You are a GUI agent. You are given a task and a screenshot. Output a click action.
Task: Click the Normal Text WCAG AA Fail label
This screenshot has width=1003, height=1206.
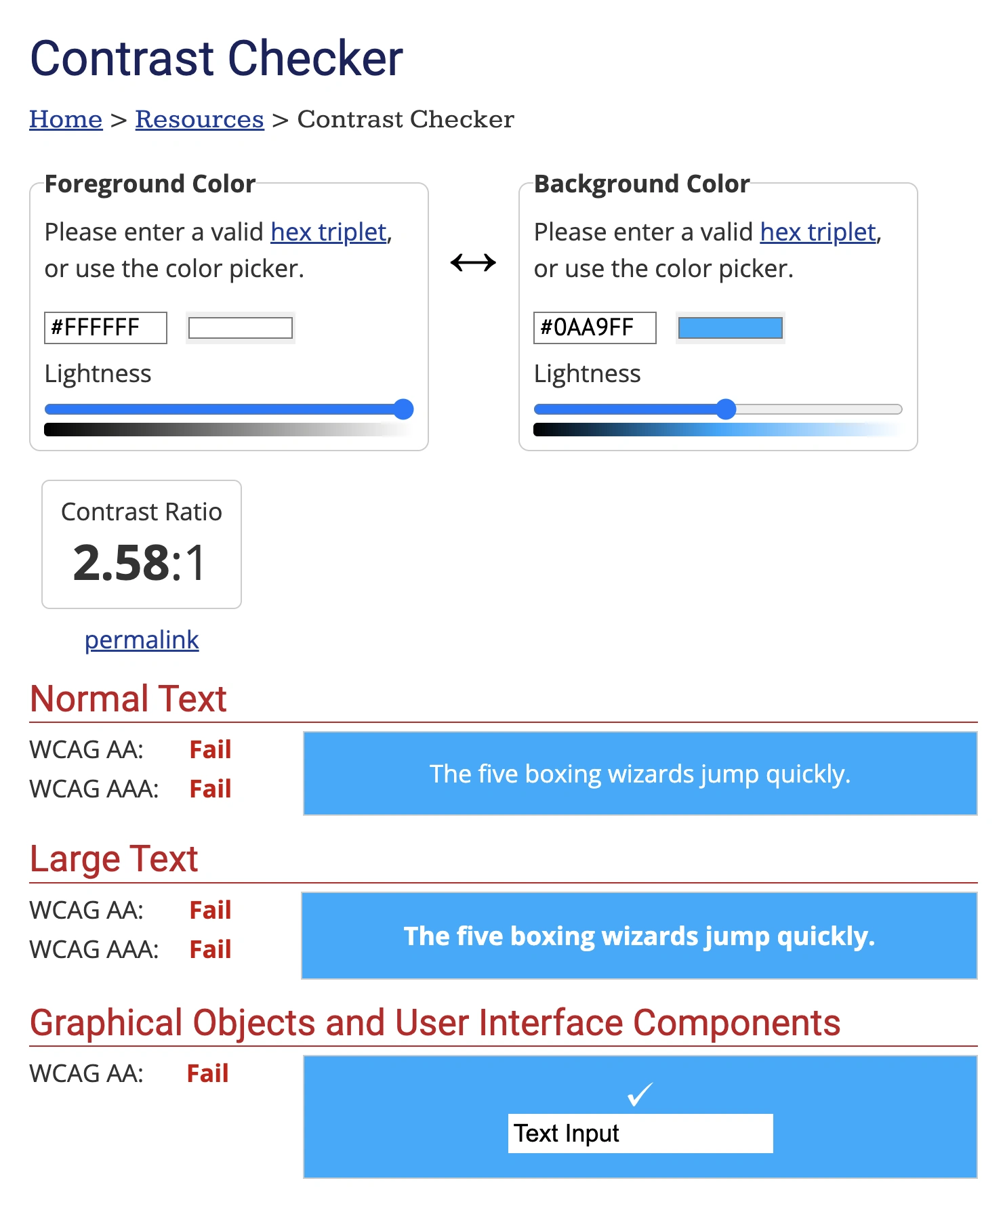coord(210,749)
